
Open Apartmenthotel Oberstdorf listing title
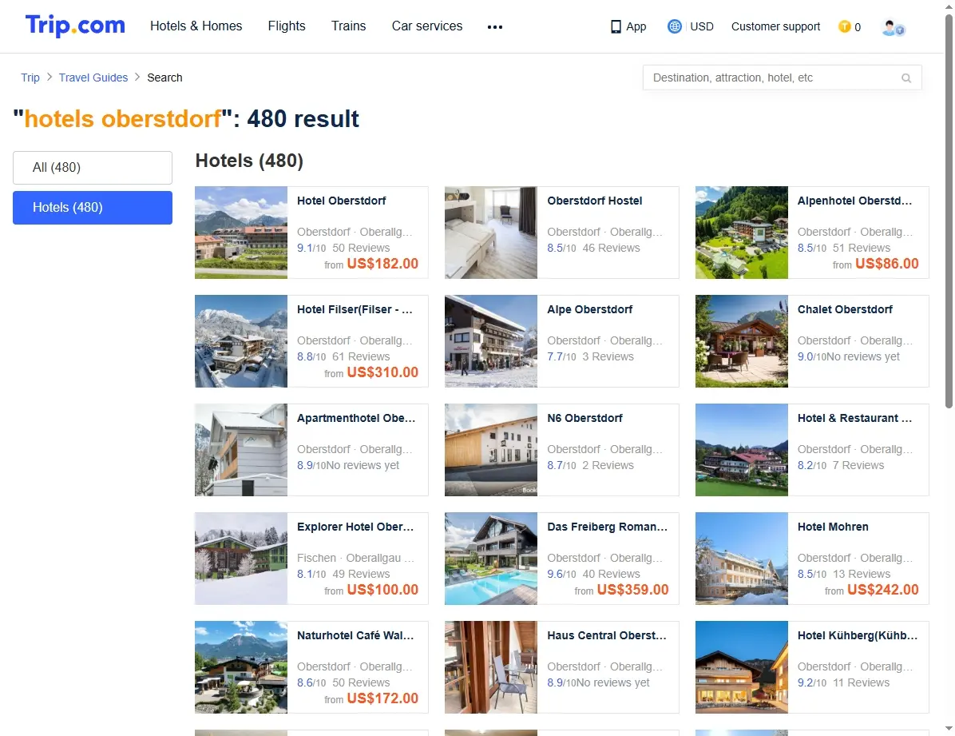(355, 418)
